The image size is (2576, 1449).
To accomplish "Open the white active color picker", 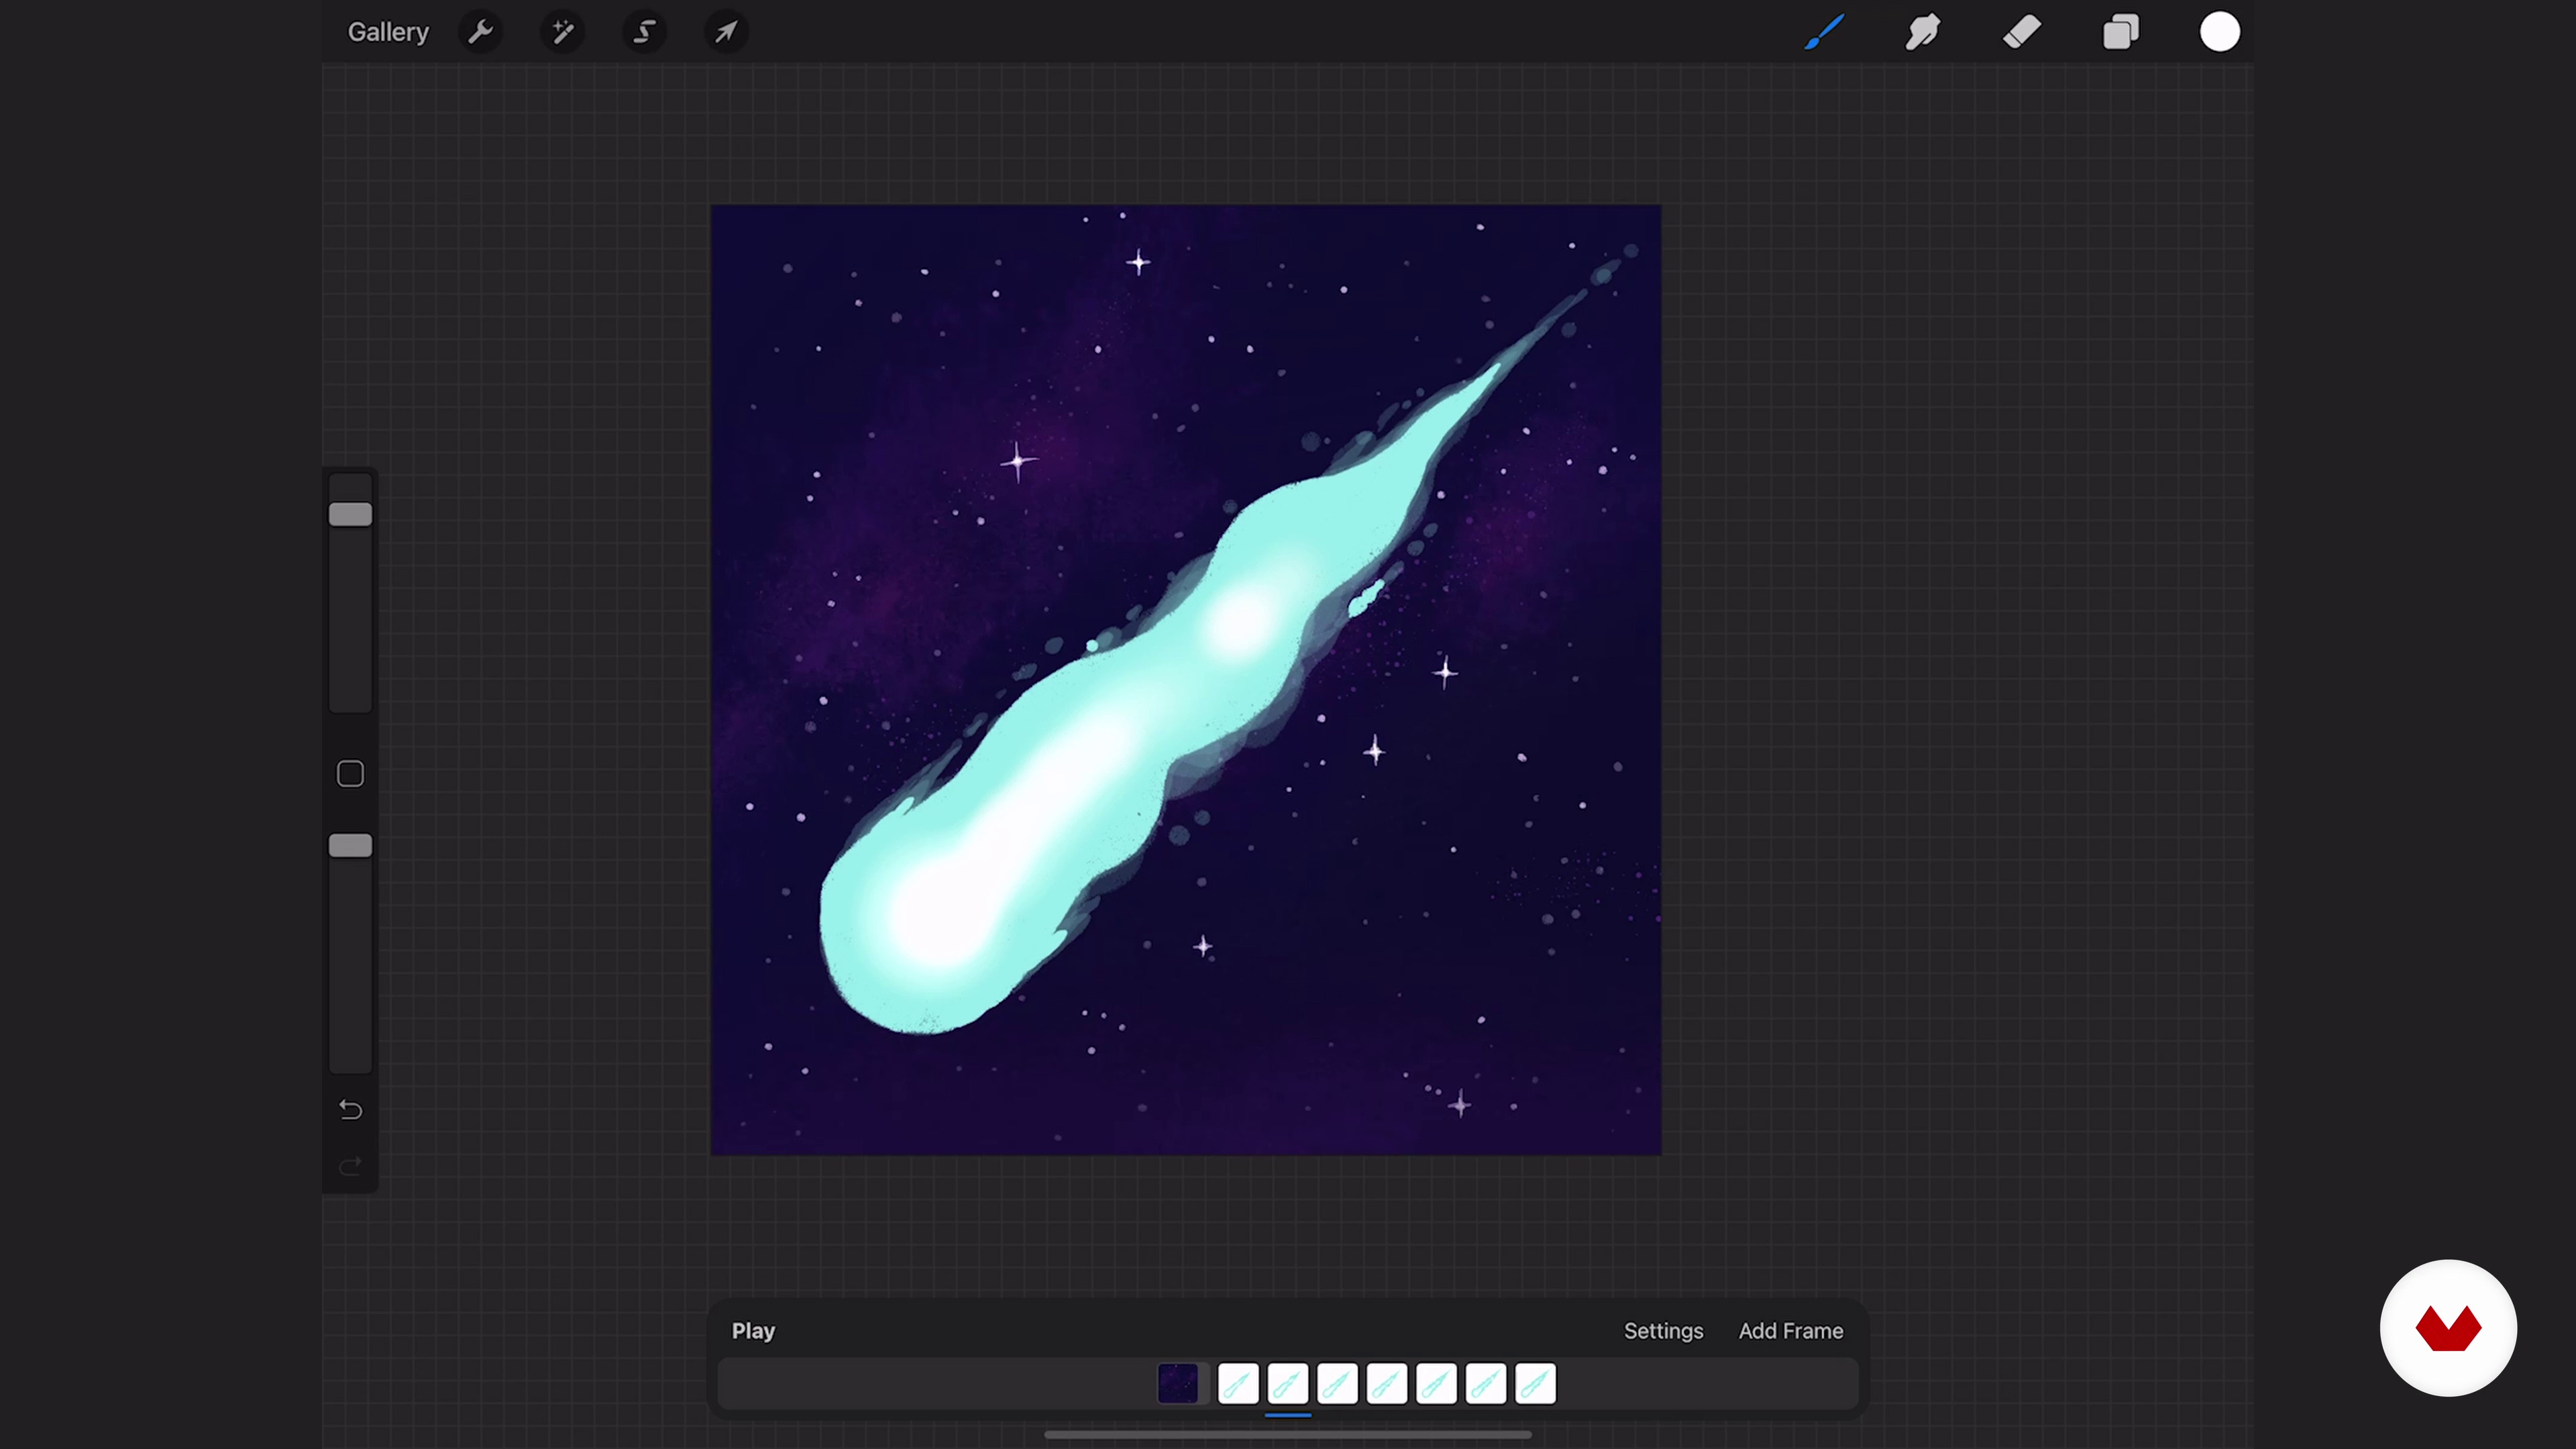I will tap(2220, 32).
